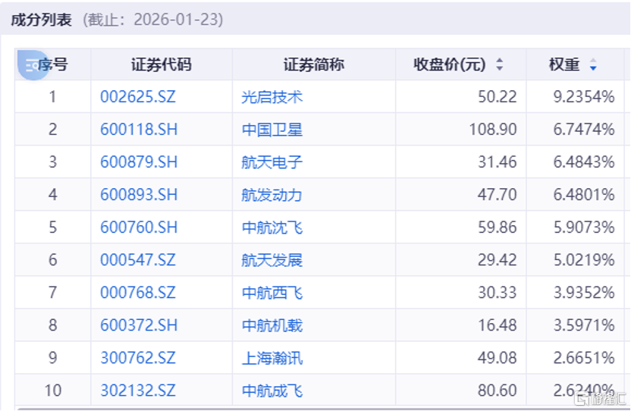
Task: Sort by 收盘价(元) using its sort arrows
Action: [499, 64]
